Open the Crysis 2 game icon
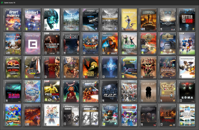This screenshot has height=130, width=199. pyautogui.click(x=51, y=44)
